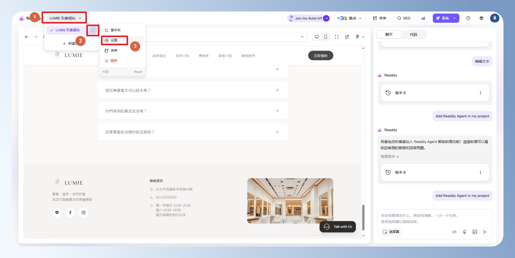Open the Figma color icon dropdown
515x258 pixels.
click(360, 37)
